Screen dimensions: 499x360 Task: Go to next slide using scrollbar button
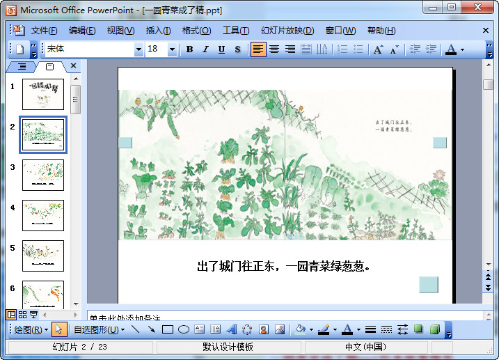tap(488, 288)
